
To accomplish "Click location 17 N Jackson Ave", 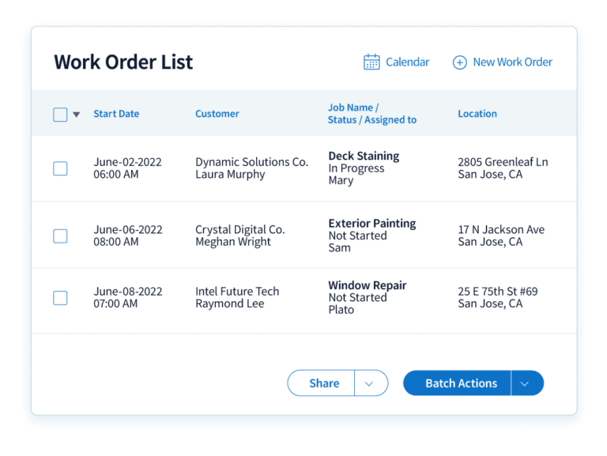I will pos(501,229).
